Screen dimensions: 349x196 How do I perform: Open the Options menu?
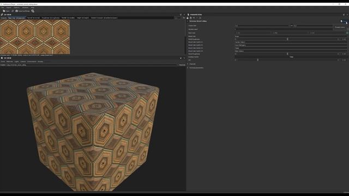[17, 8]
